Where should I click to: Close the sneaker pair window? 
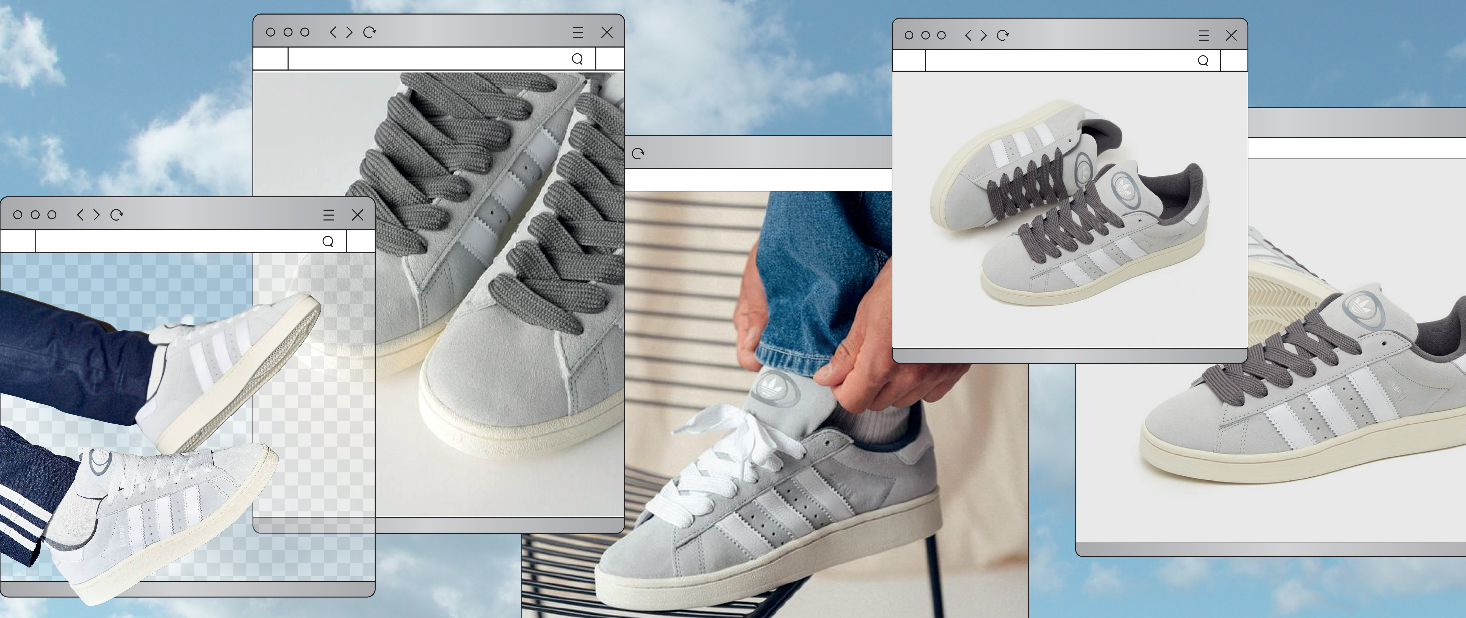pos(1231,35)
